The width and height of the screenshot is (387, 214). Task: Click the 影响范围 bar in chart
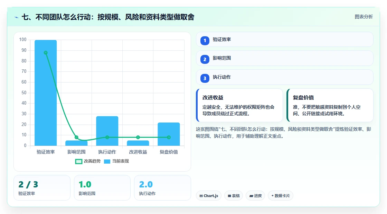(76, 143)
